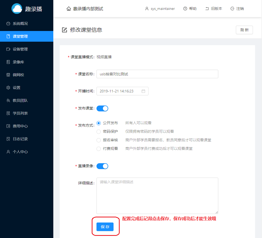This screenshot has width=262, height=238.
Task: Click the 微网校 sidebar icon
Action: coord(8,75)
